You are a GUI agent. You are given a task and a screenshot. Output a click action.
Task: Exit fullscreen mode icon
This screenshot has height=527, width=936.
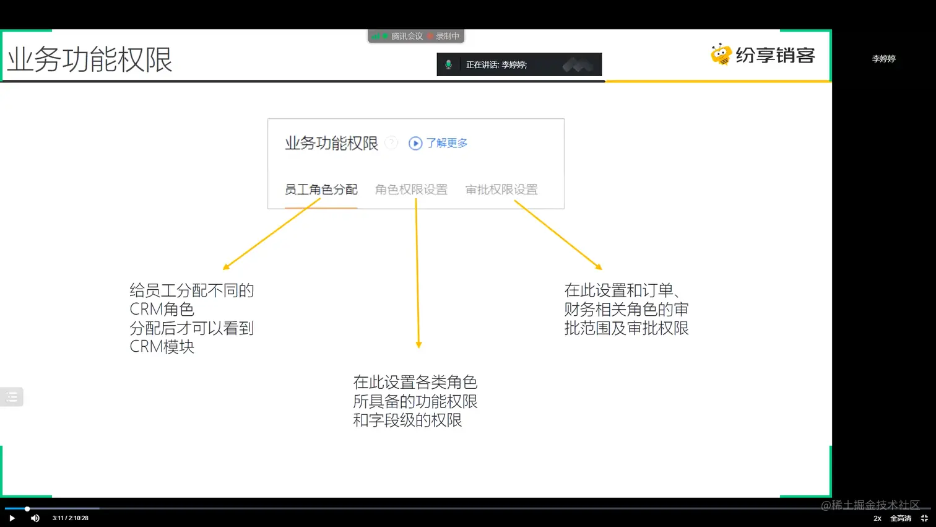coord(924,518)
